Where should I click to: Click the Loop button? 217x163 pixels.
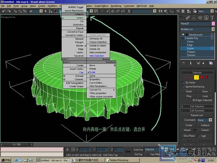tap(205, 96)
